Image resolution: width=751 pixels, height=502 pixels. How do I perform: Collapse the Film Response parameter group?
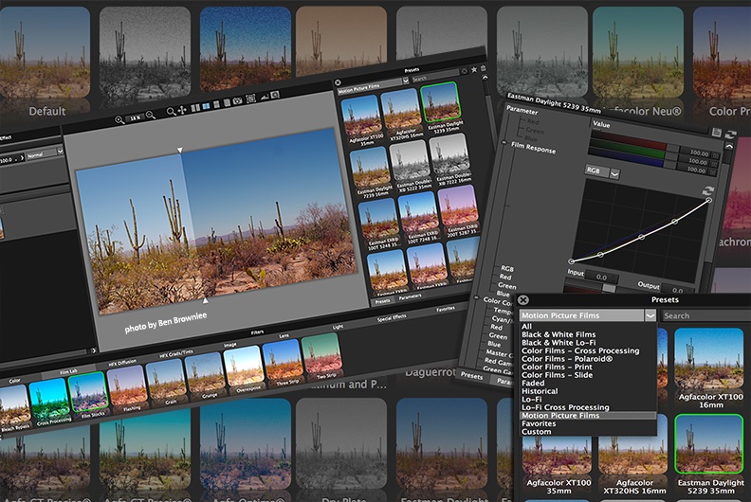tap(504, 143)
